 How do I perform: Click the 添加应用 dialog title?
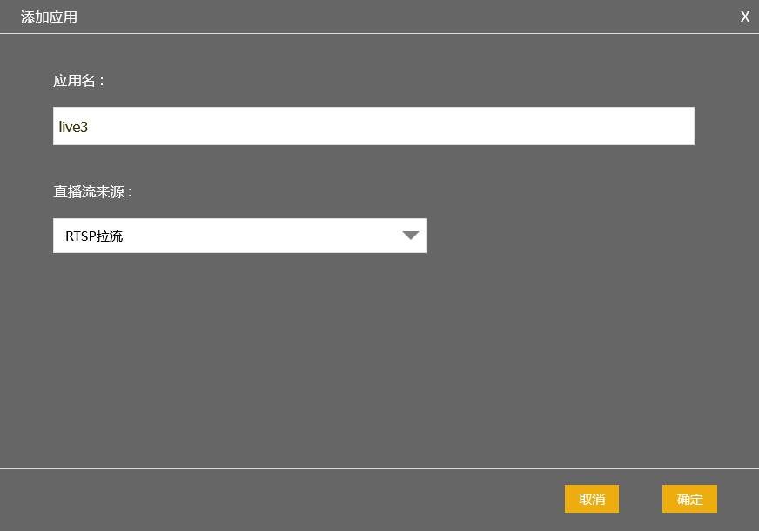(x=49, y=17)
